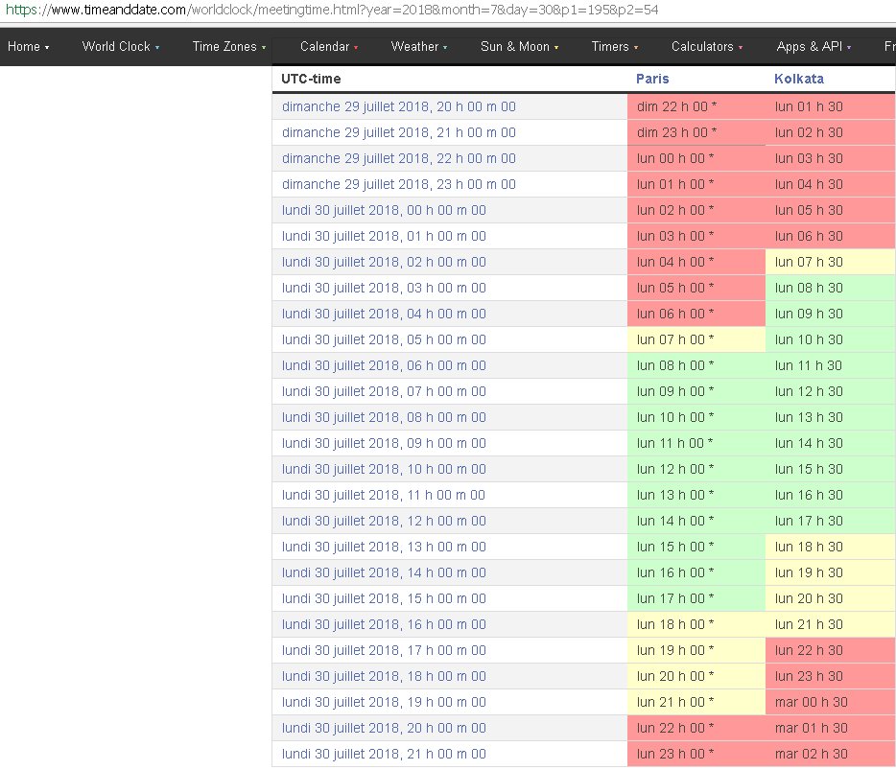
Task: Open link lundi 30 juillet 2018, 21 h 00
Action: [384, 754]
